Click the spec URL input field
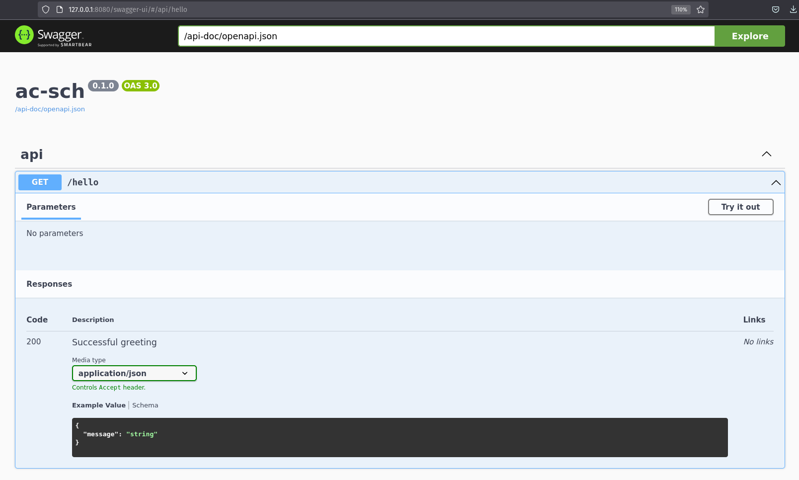Screen dimensions: 799x480 coord(446,36)
